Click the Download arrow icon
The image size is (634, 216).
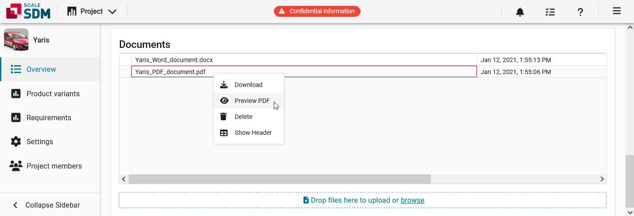pyautogui.click(x=224, y=85)
